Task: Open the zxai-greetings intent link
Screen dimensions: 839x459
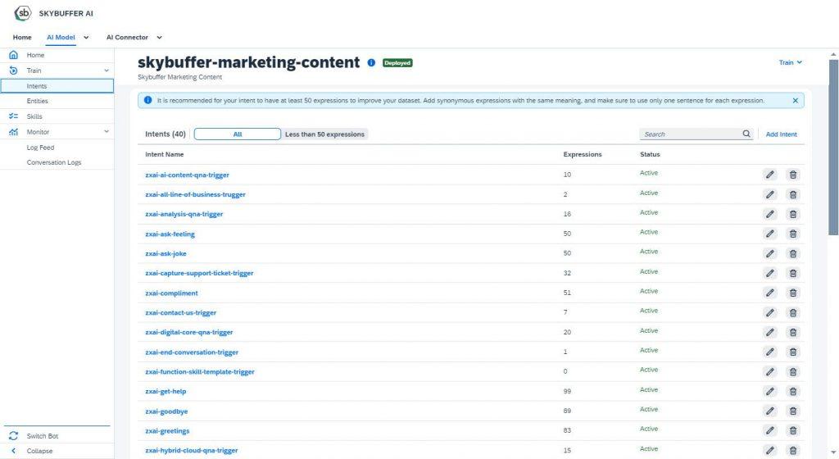Action: (x=167, y=430)
